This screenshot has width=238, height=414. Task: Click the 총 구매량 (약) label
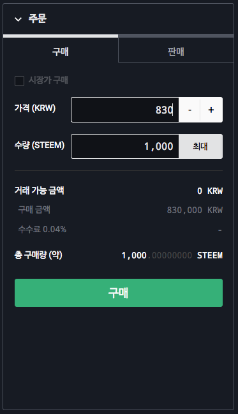click(x=38, y=255)
